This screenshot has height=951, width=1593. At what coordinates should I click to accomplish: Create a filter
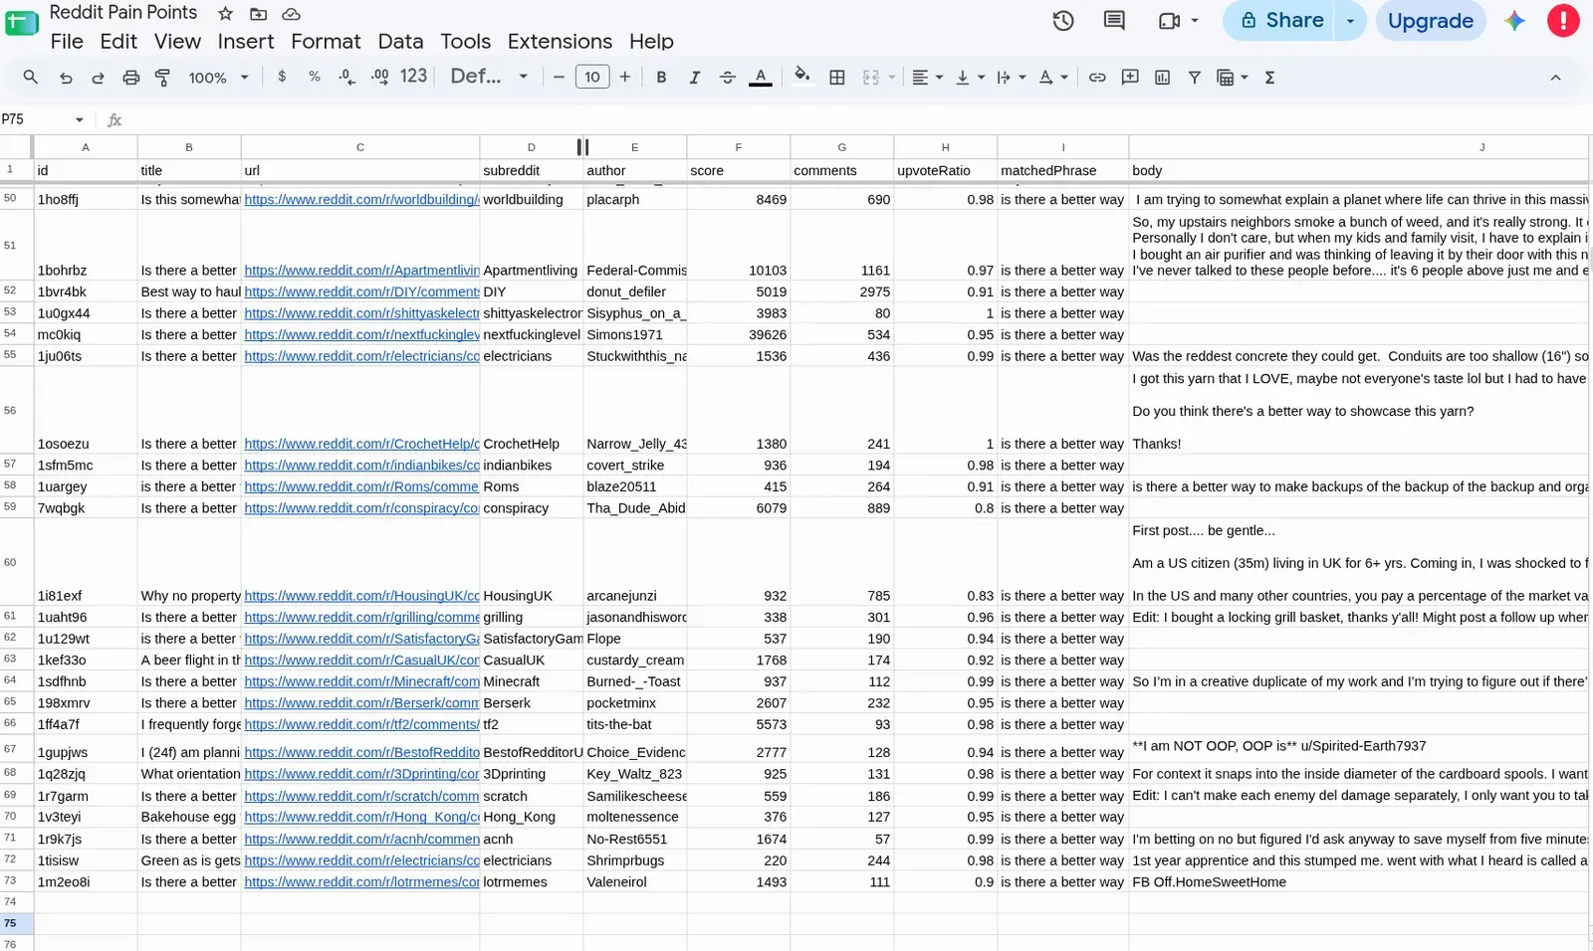point(1195,78)
